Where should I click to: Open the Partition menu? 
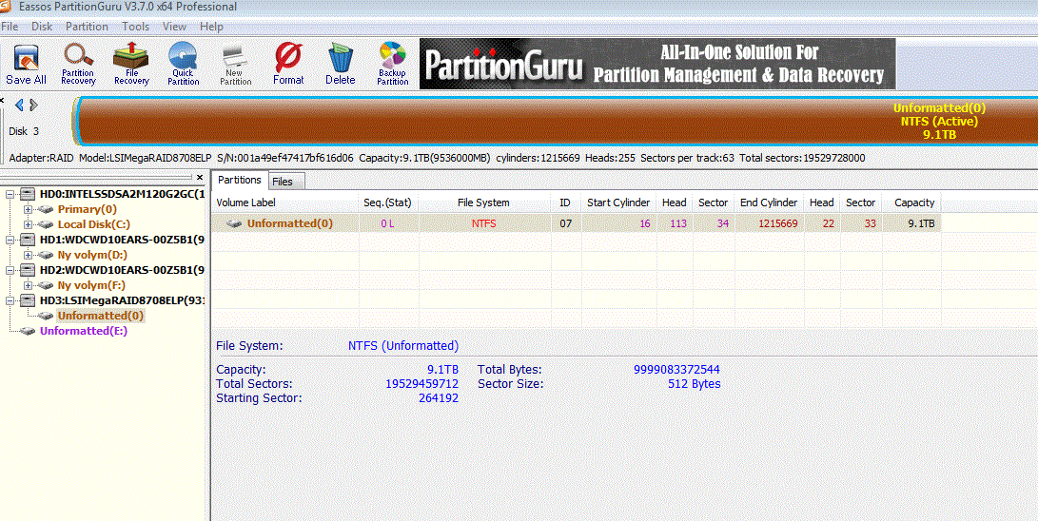[x=87, y=27]
